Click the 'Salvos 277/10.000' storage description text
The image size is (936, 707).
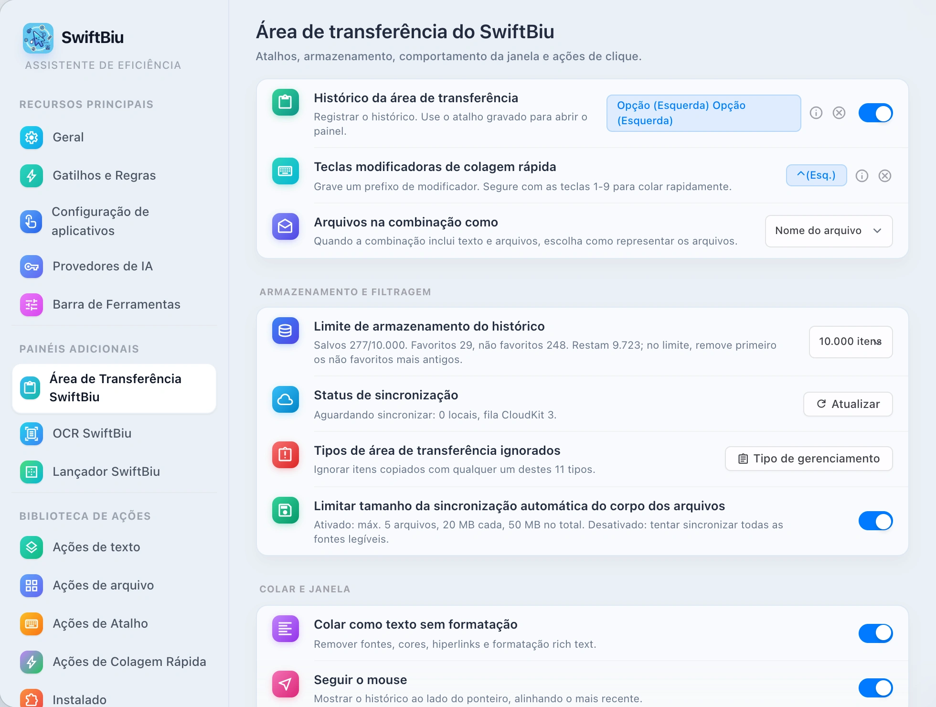pos(545,353)
